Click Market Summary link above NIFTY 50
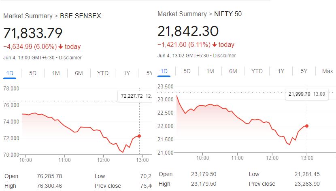Image resolution: width=336 pixels, height=191 pixels. click(x=182, y=14)
